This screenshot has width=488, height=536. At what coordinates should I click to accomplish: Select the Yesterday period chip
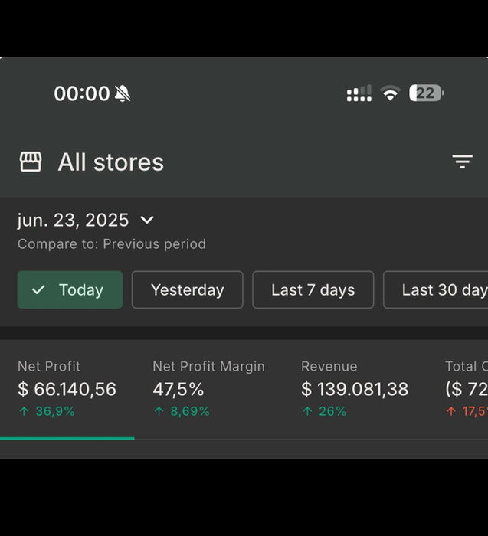[x=188, y=289]
